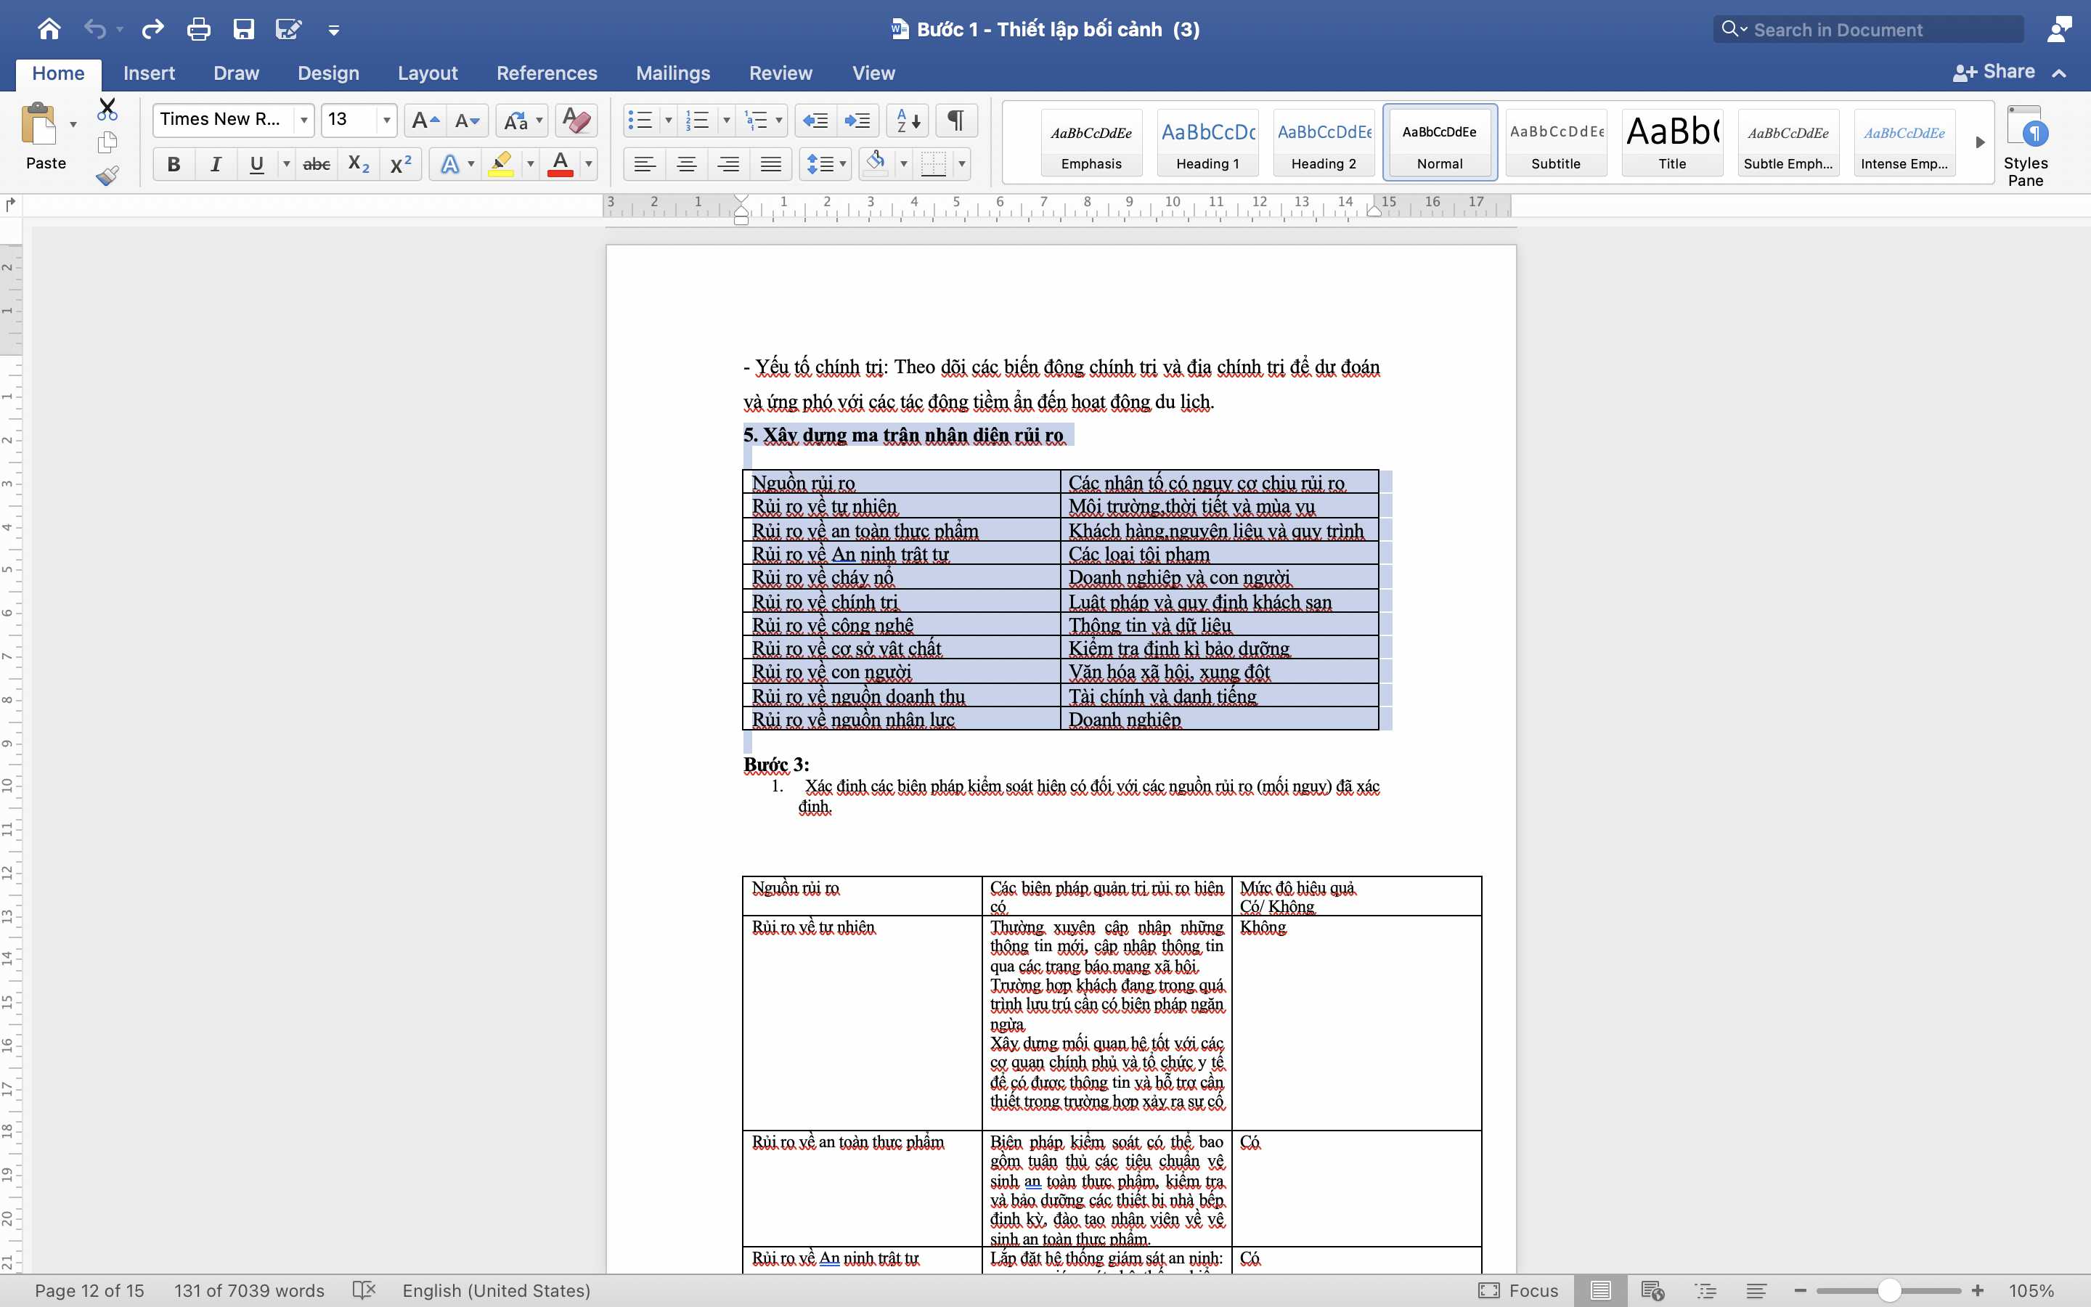The height and width of the screenshot is (1307, 2091).
Task: Clear all formatting
Action: tap(576, 120)
